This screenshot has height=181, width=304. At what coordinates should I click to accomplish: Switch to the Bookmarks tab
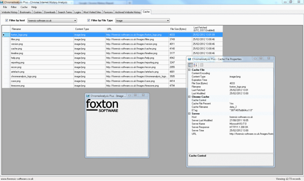point(25,12)
